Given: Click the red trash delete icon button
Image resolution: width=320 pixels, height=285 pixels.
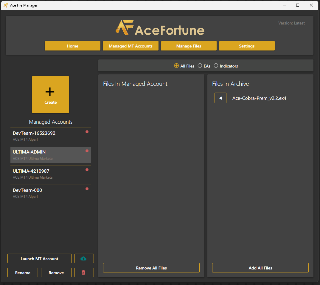Looking at the screenshot, I should (x=84, y=272).
